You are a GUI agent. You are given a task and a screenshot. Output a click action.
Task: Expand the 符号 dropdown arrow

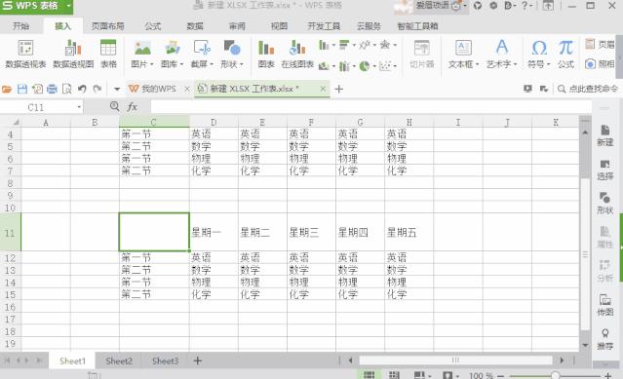tap(548, 64)
